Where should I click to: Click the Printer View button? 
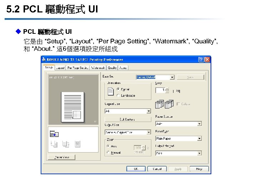click(61, 157)
